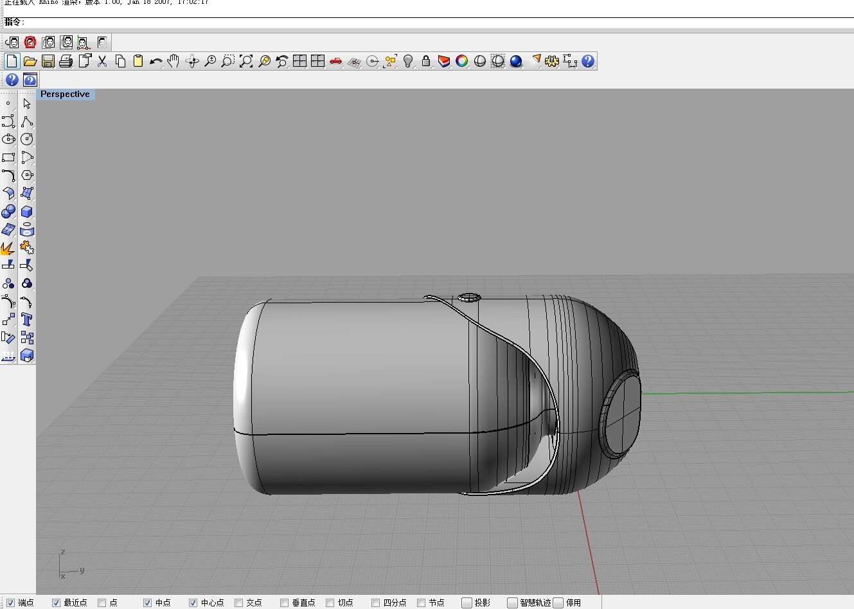Image resolution: width=854 pixels, height=609 pixels.
Task: Toggle the 中点 osnap checkbox
Action: coord(147,603)
